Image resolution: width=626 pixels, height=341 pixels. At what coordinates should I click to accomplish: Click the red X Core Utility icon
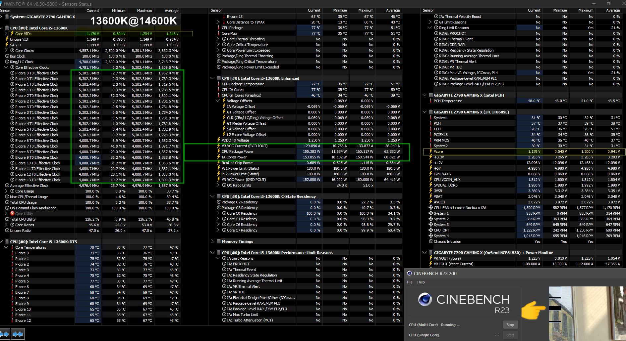[x=12, y=213]
